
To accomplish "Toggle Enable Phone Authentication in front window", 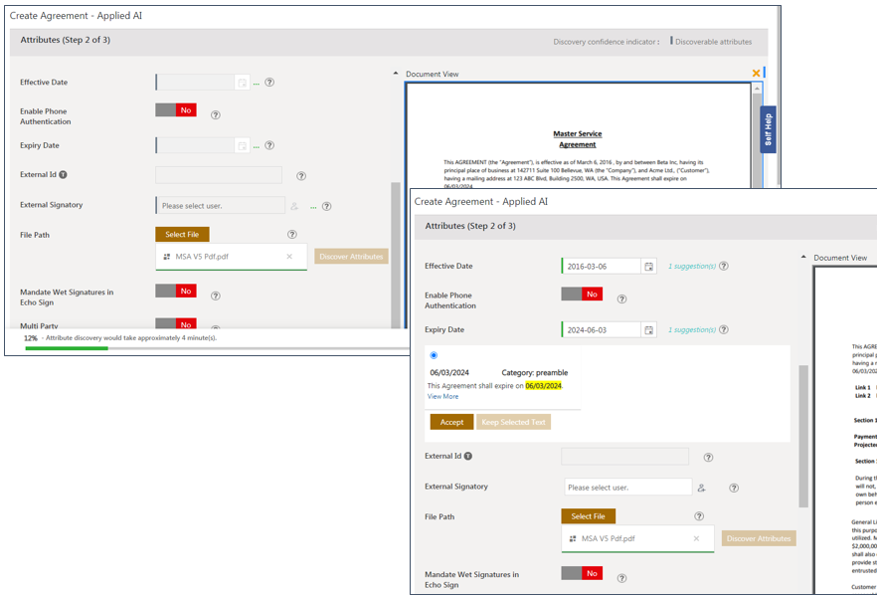I will 582,295.
